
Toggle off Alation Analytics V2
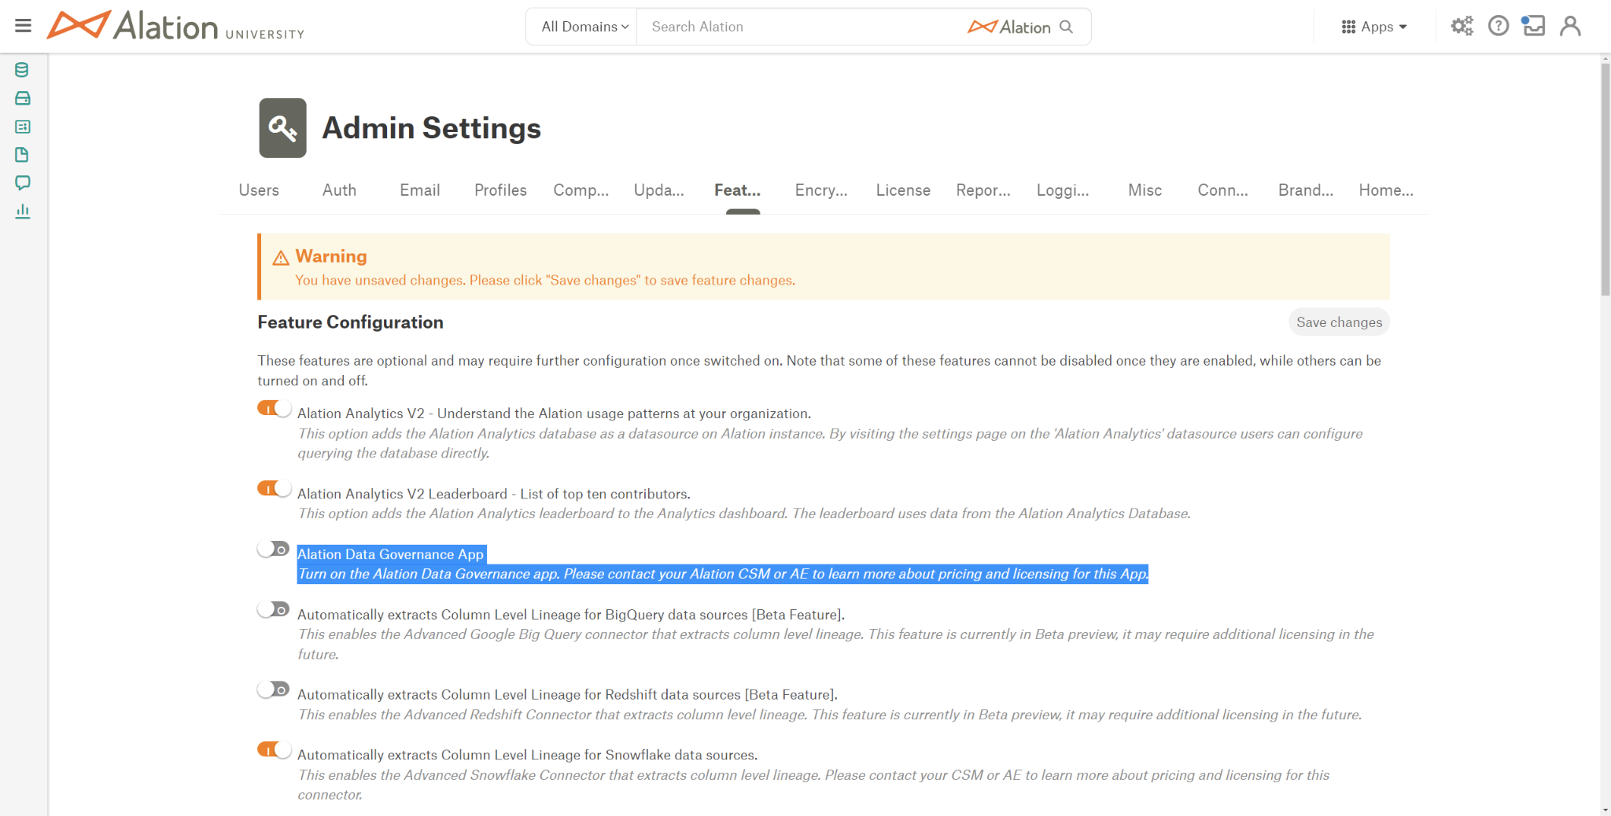tap(274, 409)
